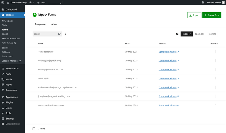
Task: Open actions menu for catbus.creative row
Action: [x=216, y=87]
